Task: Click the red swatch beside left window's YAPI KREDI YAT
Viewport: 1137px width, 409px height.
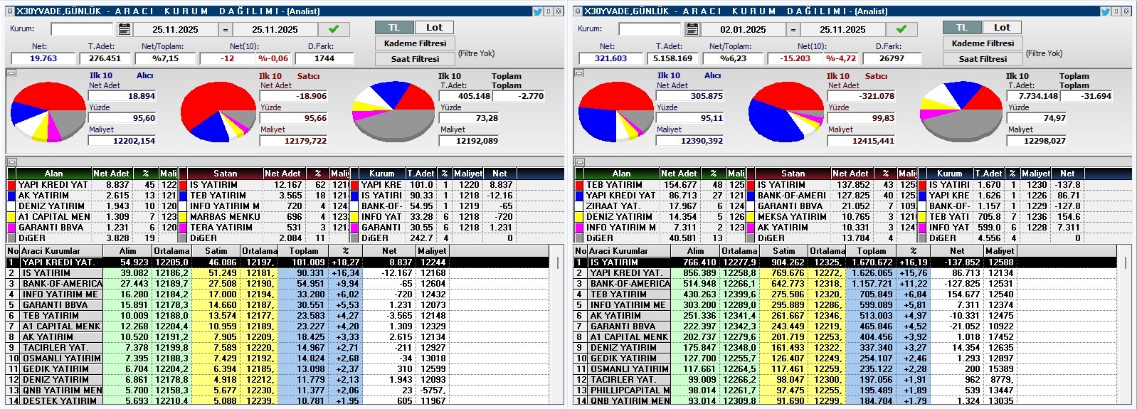Action: [11, 185]
